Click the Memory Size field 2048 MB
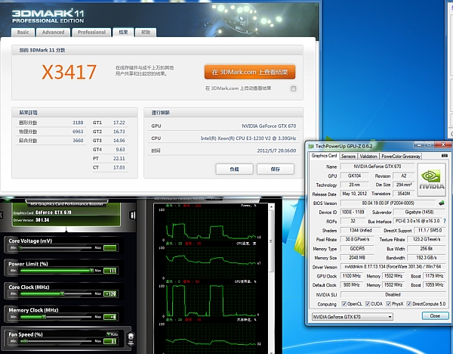This screenshot has width=453, height=354. coord(357,258)
